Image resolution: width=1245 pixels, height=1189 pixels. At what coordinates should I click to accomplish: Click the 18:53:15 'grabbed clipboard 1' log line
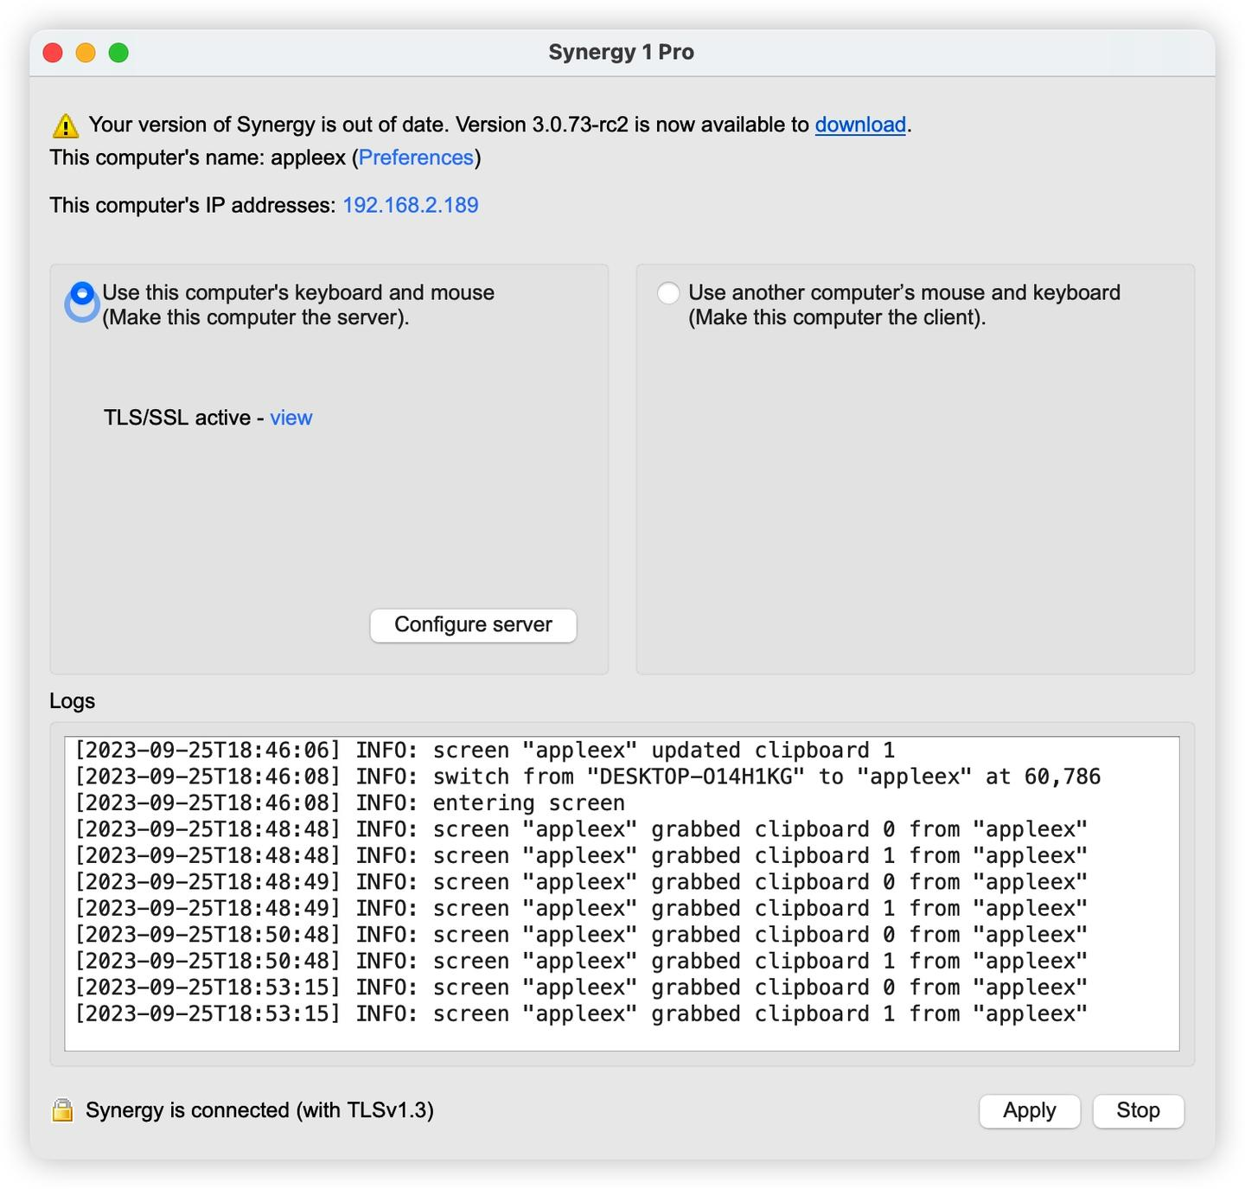[581, 1014]
